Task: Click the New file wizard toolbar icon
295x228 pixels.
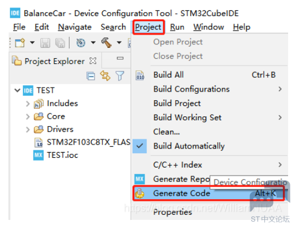Action: point(20,43)
